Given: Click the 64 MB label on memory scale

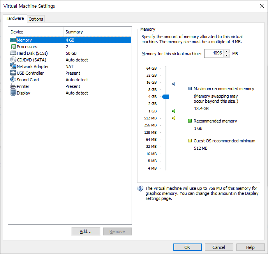Looking at the screenshot, I should [151, 140].
